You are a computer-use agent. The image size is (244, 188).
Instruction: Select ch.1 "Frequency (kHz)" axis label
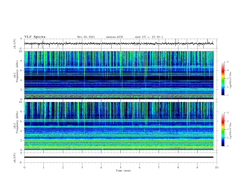pos(17,72)
